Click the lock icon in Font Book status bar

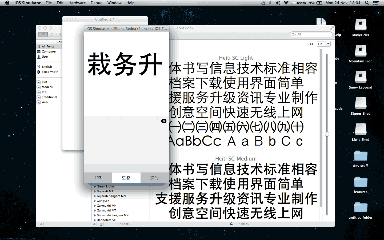[231, 224]
